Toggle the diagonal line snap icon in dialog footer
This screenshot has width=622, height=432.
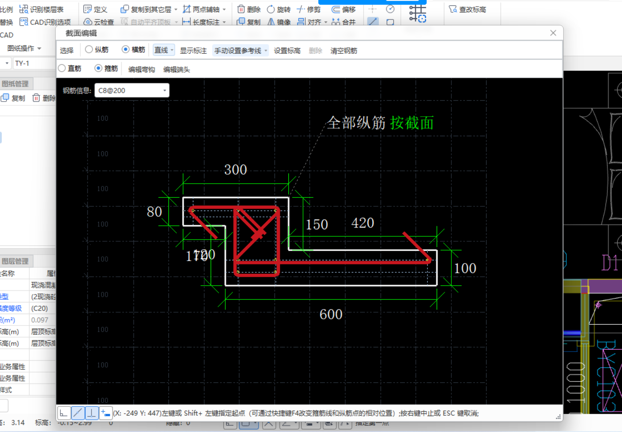[78, 413]
